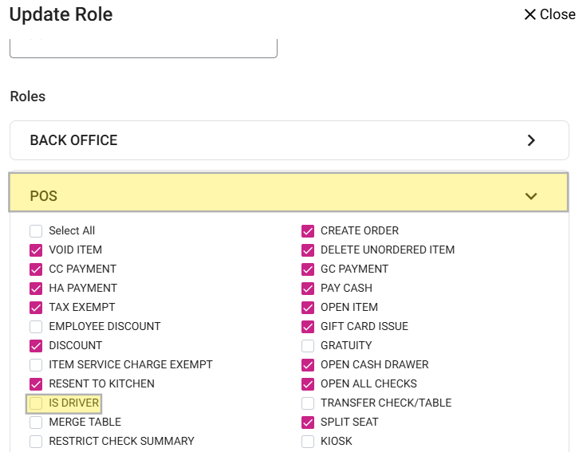Click the POS section chevron arrow
Screen dimensions: 579x452
click(531, 196)
